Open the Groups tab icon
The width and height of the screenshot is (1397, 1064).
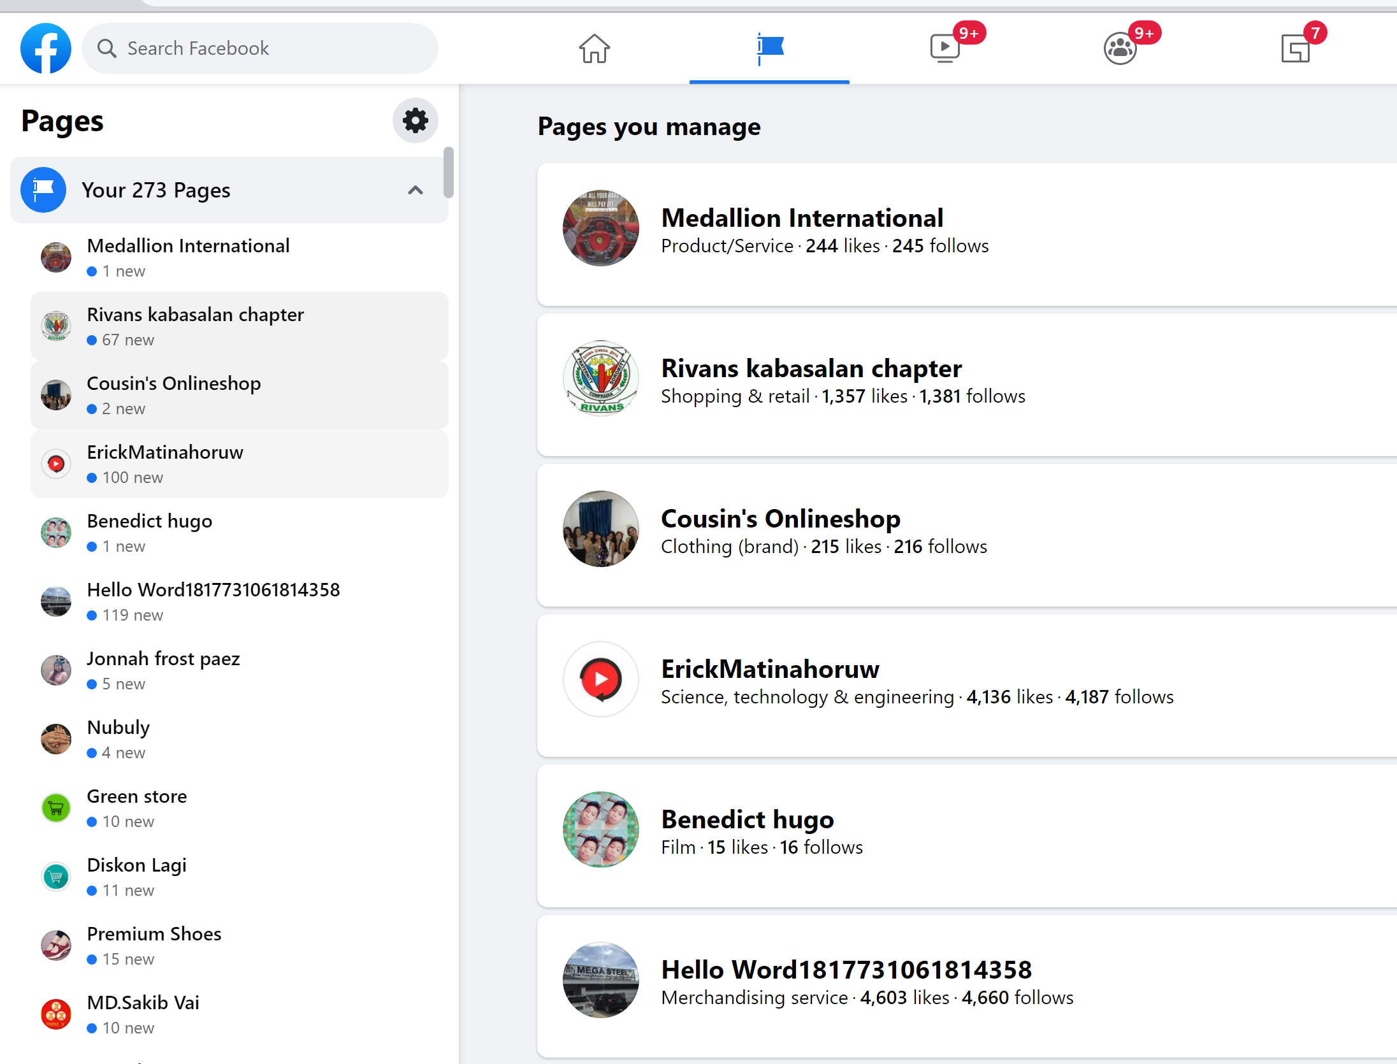[1120, 48]
